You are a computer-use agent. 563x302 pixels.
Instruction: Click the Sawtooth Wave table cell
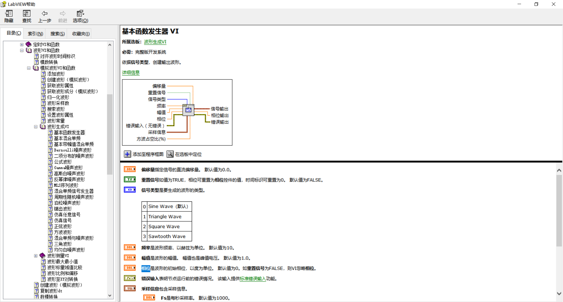[169, 236]
